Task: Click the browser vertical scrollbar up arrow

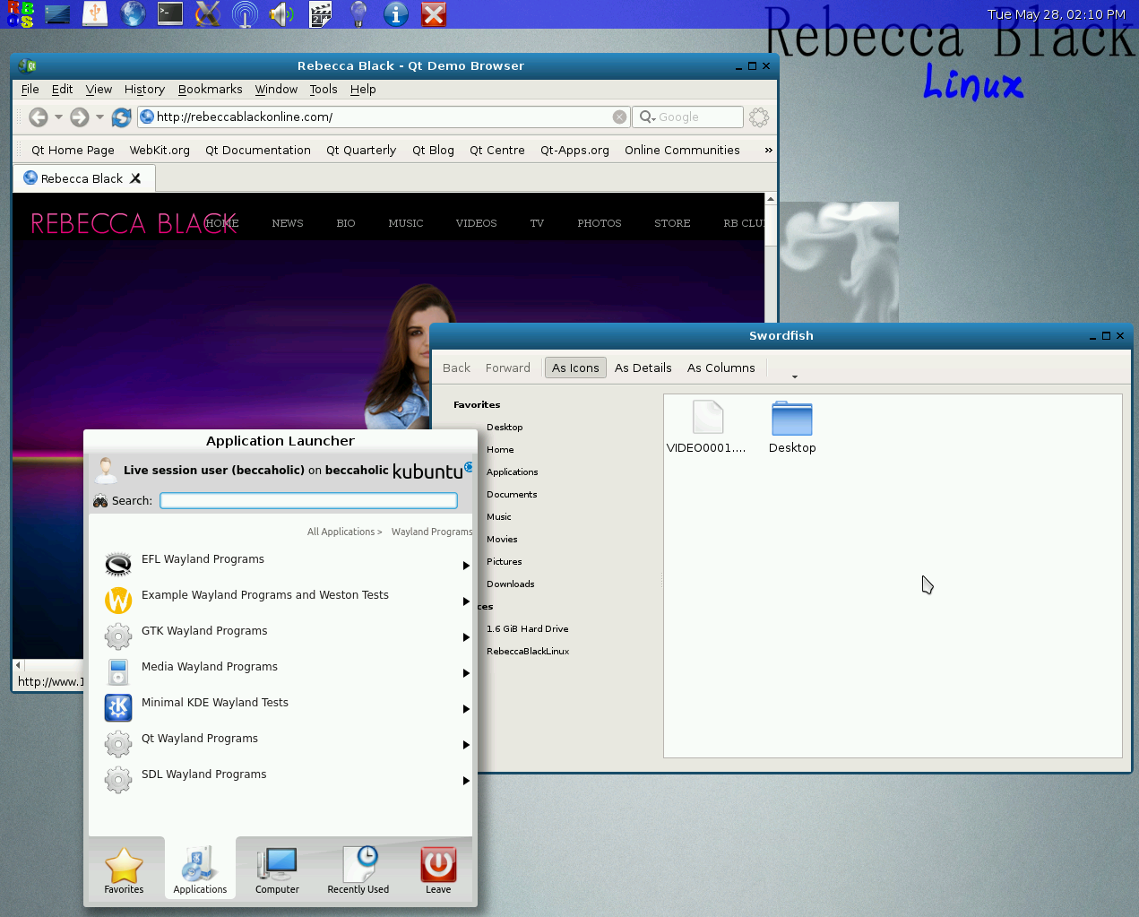Action: (770, 199)
